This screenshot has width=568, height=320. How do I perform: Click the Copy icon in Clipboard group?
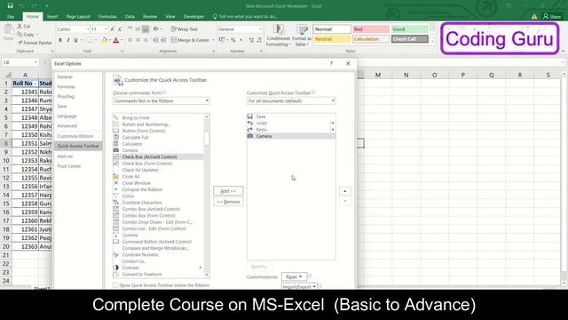pos(20,35)
